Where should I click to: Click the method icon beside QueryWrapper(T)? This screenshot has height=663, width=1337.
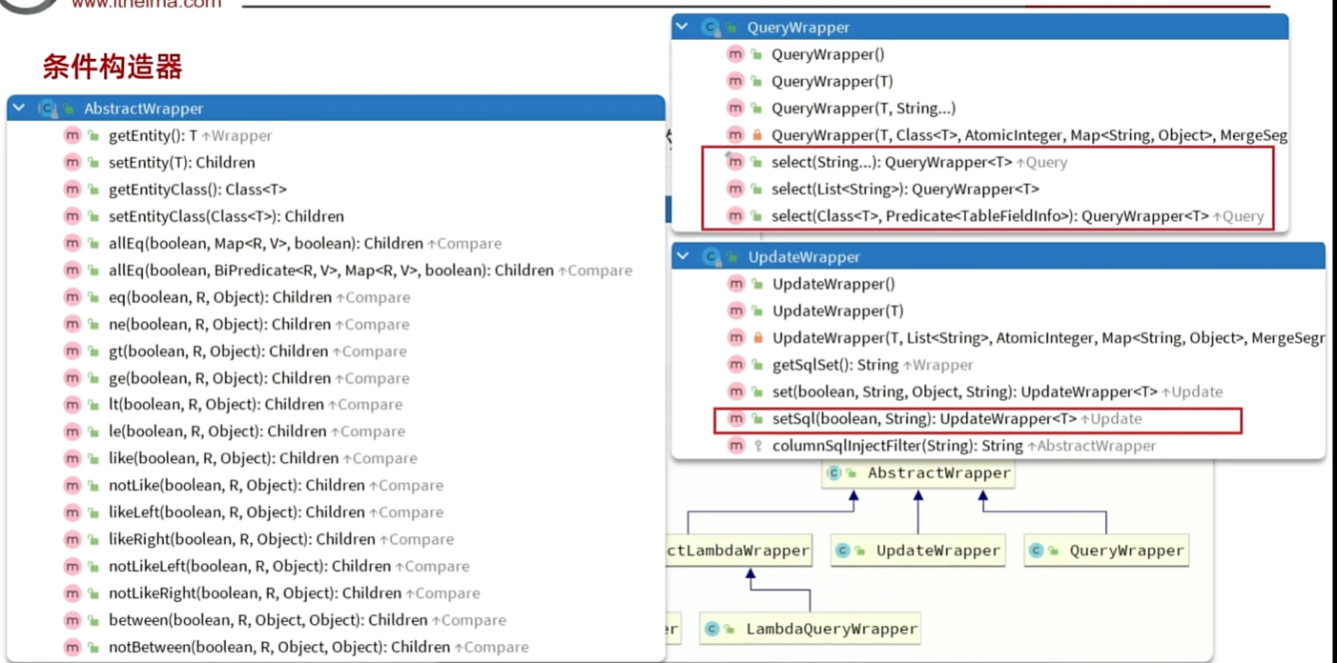[x=735, y=81]
